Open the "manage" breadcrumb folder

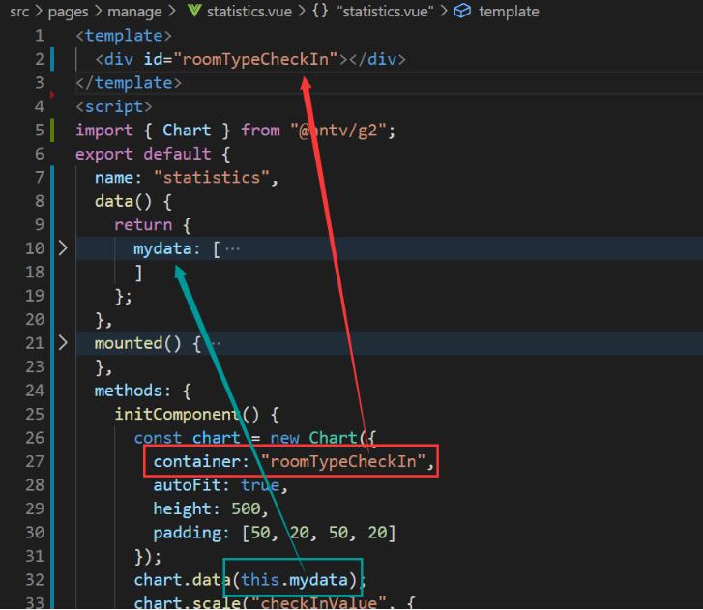point(134,12)
